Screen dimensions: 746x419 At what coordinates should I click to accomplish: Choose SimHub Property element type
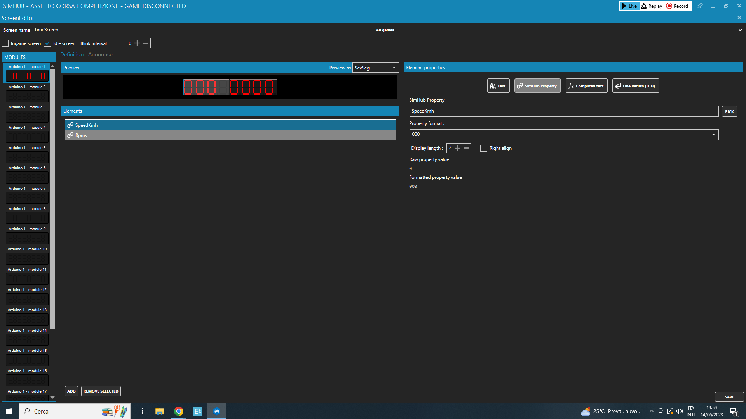(x=537, y=86)
